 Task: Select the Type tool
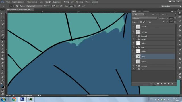tap(3, 66)
